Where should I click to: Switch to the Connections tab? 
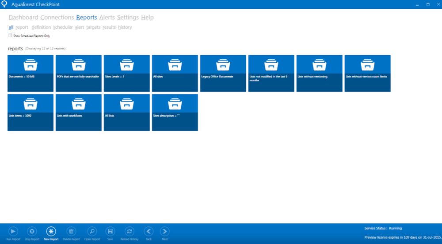pos(57,18)
